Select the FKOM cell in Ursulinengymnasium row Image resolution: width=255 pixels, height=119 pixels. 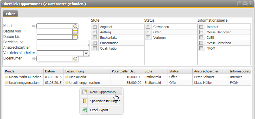click(x=240, y=83)
